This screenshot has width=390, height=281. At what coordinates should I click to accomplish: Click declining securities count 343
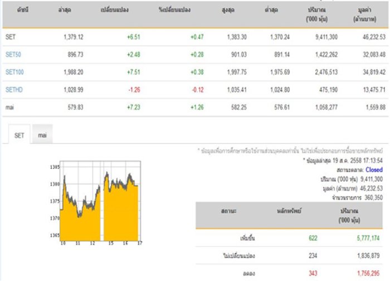point(313,273)
